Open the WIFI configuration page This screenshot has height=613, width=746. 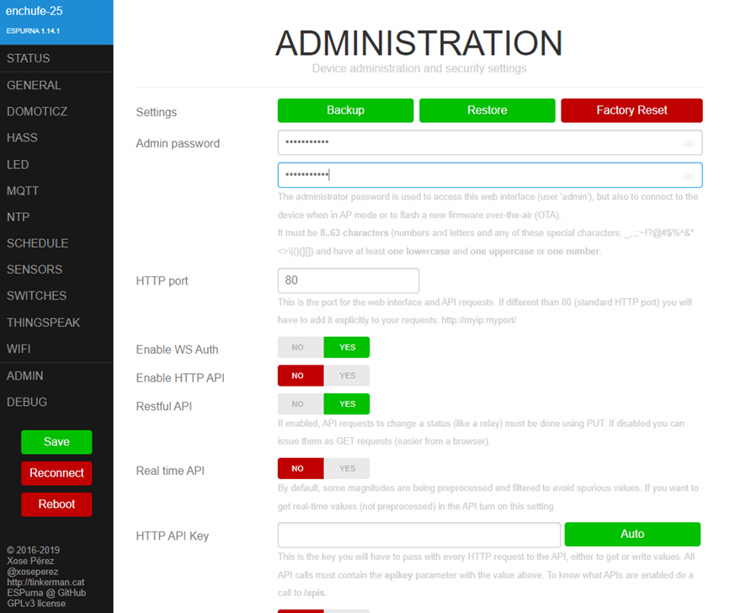pyautogui.click(x=19, y=349)
